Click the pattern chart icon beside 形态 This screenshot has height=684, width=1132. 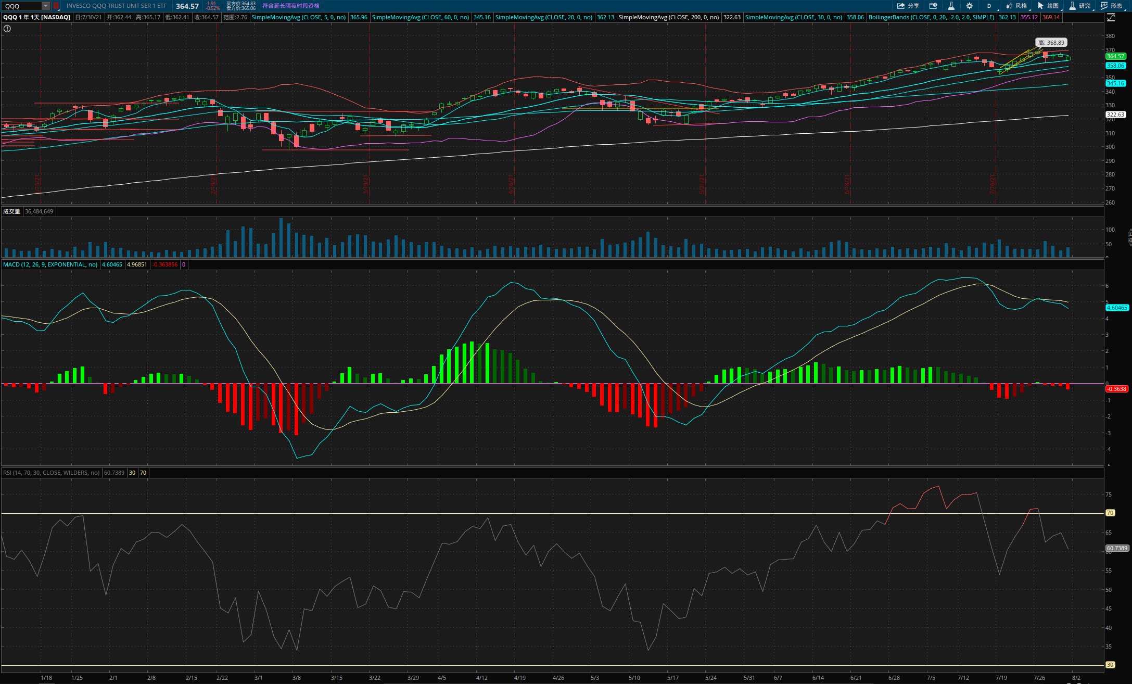click(x=1104, y=6)
